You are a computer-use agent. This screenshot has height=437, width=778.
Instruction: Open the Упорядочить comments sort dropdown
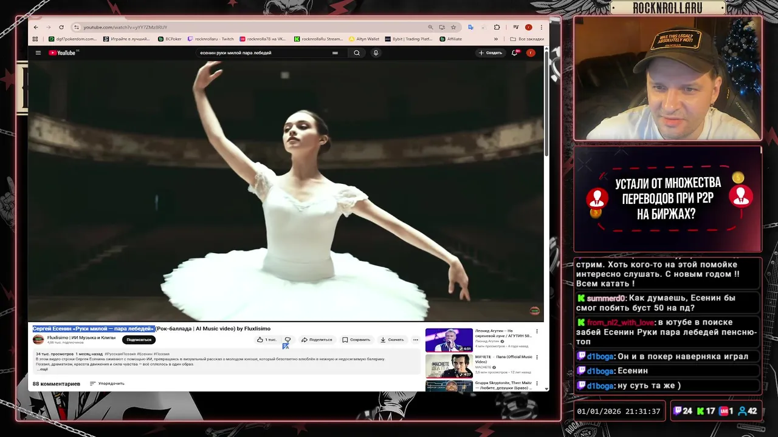pos(107,384)
